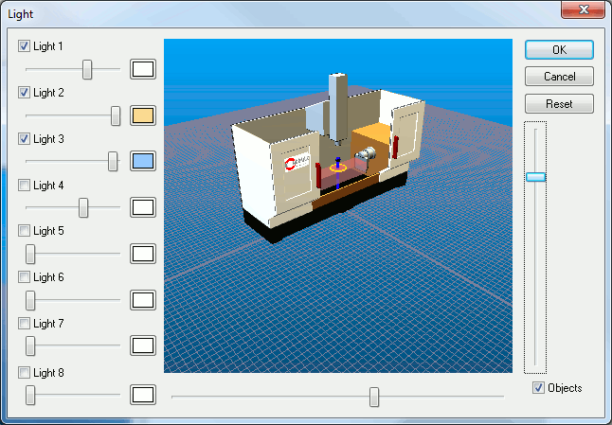The width and height of the screenshot is (612, 425).
Task: Confirm with the OK button
Action: tap(559, 50)
